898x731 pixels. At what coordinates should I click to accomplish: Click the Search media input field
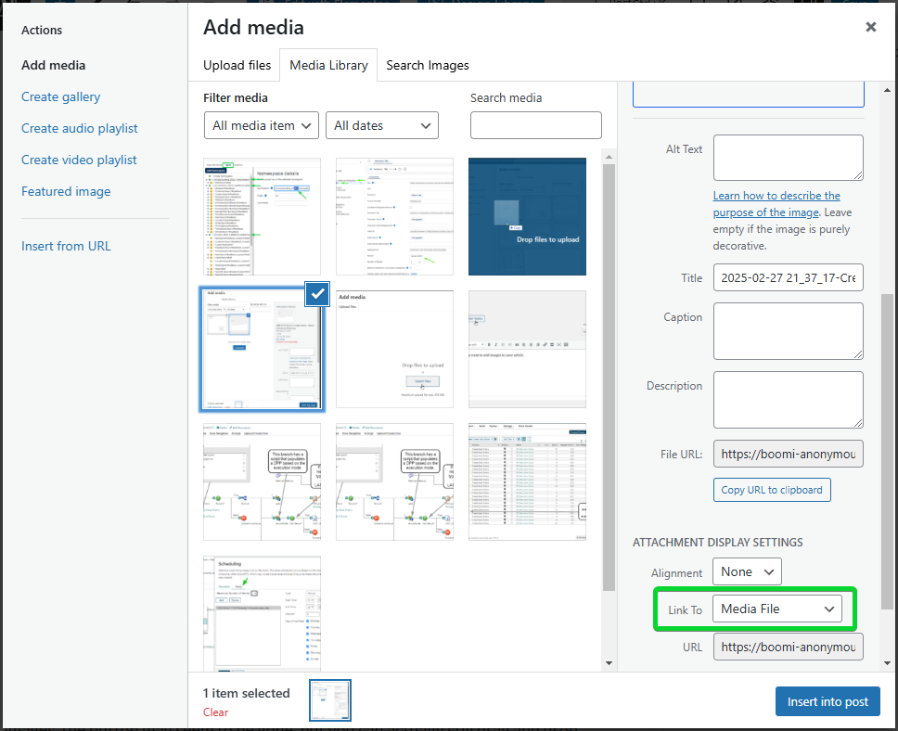coord(535,125)
